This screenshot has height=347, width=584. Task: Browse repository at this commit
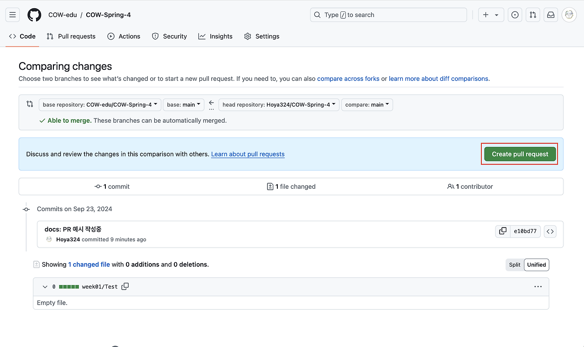[x=550, y=231]
